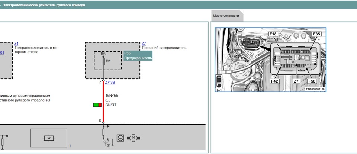Click the 0.5 wire cross-section value

pyautogui.click(x=108, y=100)
